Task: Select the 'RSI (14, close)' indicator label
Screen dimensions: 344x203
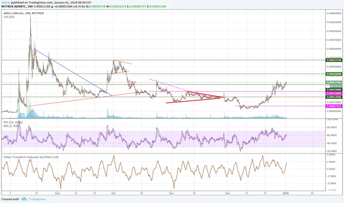Action: point(13,122)
